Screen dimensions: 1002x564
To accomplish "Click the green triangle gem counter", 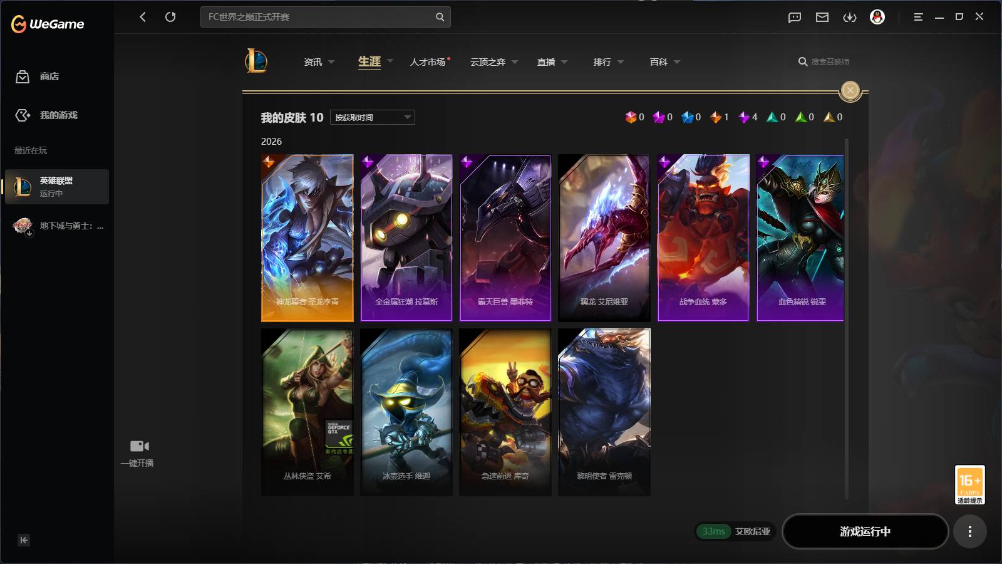I will 805,117.
